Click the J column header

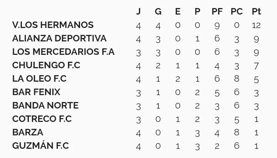coord(138,12)
